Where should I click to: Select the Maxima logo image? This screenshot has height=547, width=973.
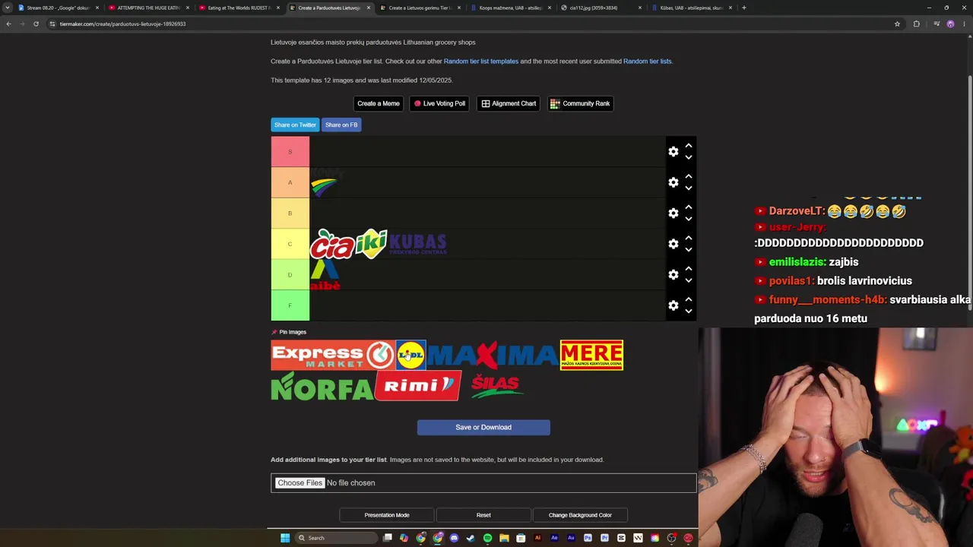tap(493, 355)
